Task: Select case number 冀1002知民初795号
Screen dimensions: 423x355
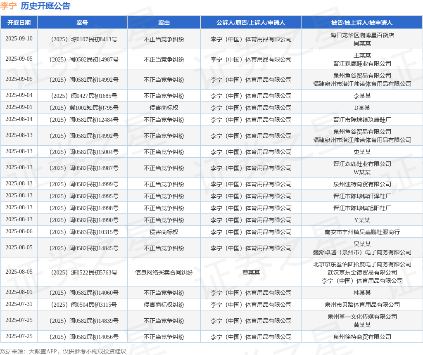Action: (84, 108)
